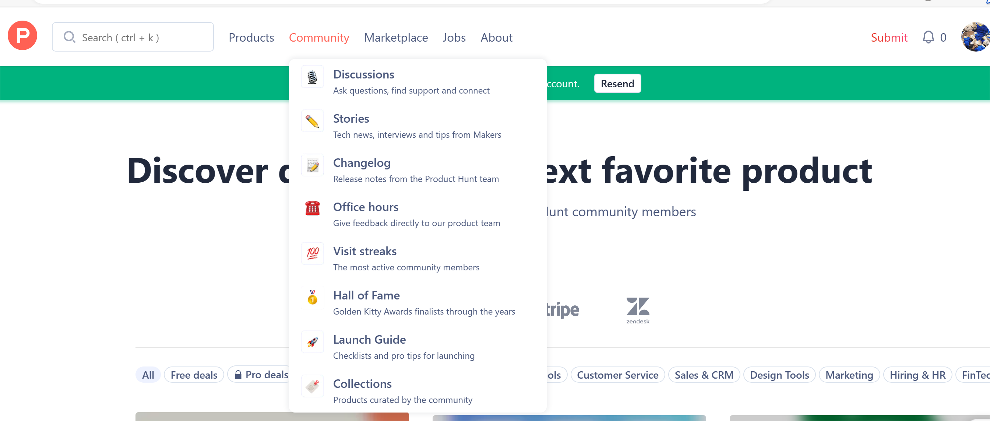Click the Product Hunt logo icon
990x421 pixels.
[22, 36]
